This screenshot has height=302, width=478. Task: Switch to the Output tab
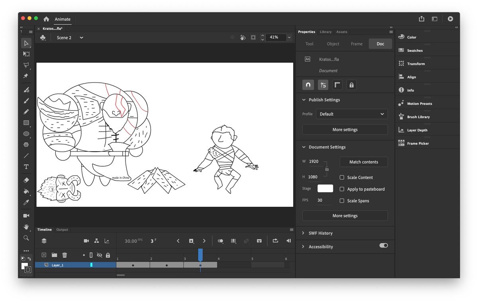click(62, 230)
